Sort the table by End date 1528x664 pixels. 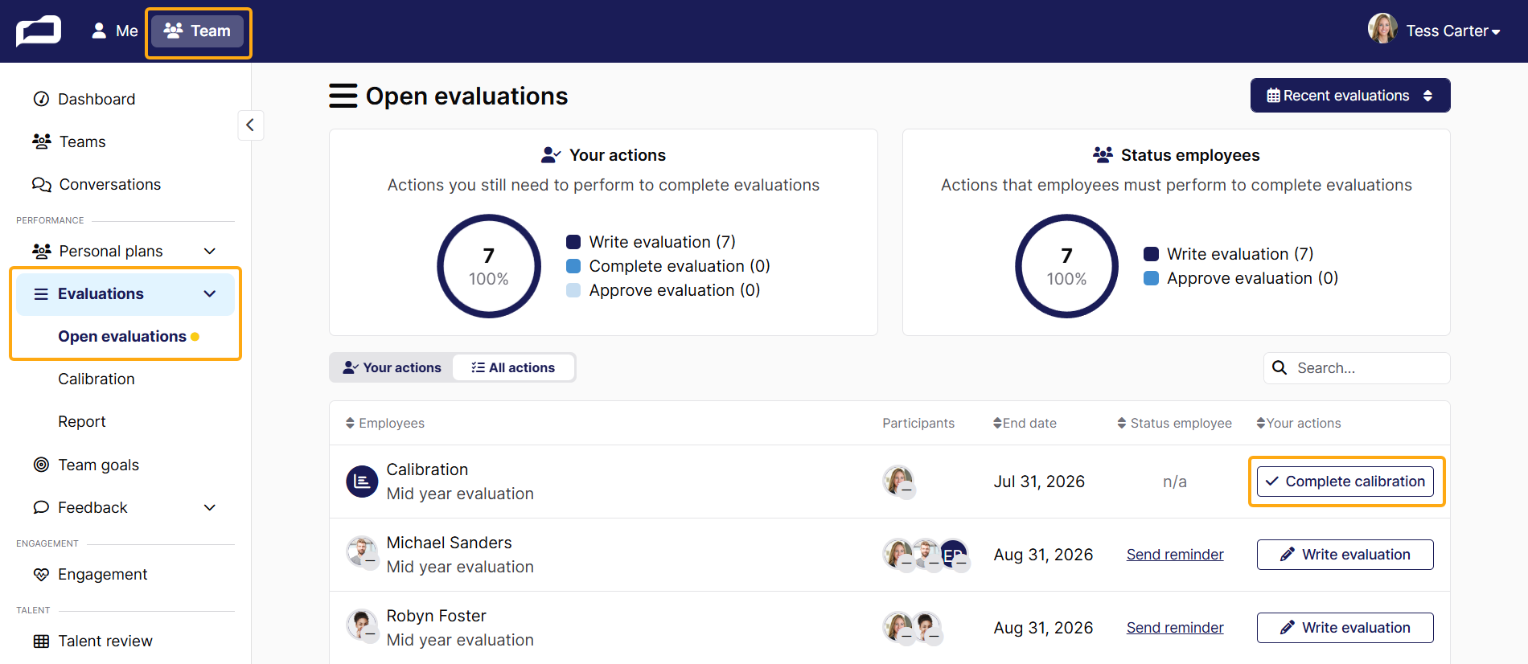[x=1025, y=423]
